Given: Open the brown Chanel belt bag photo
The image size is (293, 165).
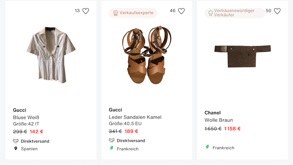Looking at the screenshot, I should (x=242, y=56).
